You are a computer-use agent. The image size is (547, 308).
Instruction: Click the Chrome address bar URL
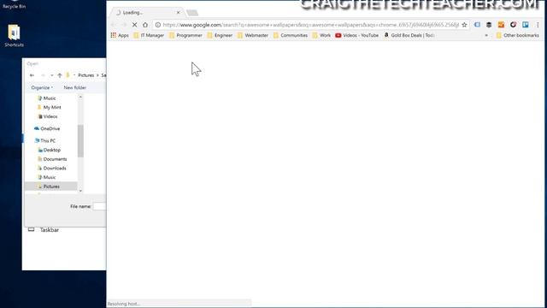click(x=310, y=25)
